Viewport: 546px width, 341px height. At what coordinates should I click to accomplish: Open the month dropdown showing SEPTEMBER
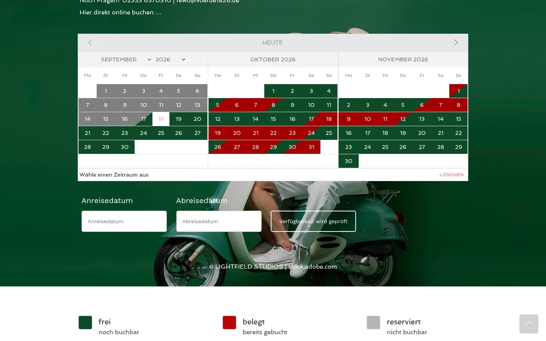(x=126, y=59)
